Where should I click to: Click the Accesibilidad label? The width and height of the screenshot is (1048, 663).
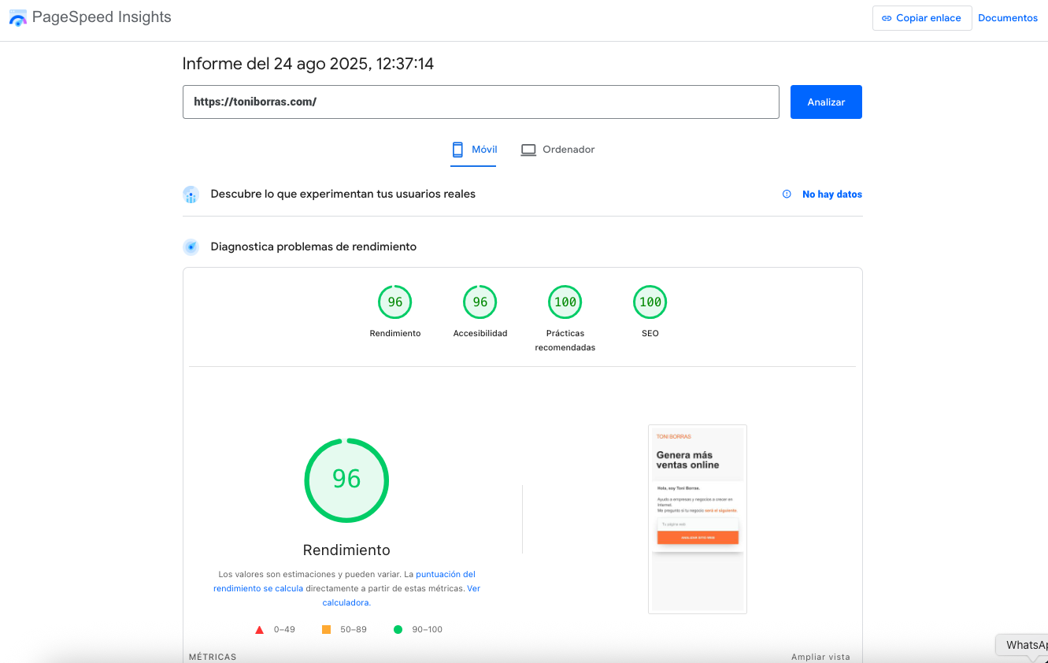[480, 334]
